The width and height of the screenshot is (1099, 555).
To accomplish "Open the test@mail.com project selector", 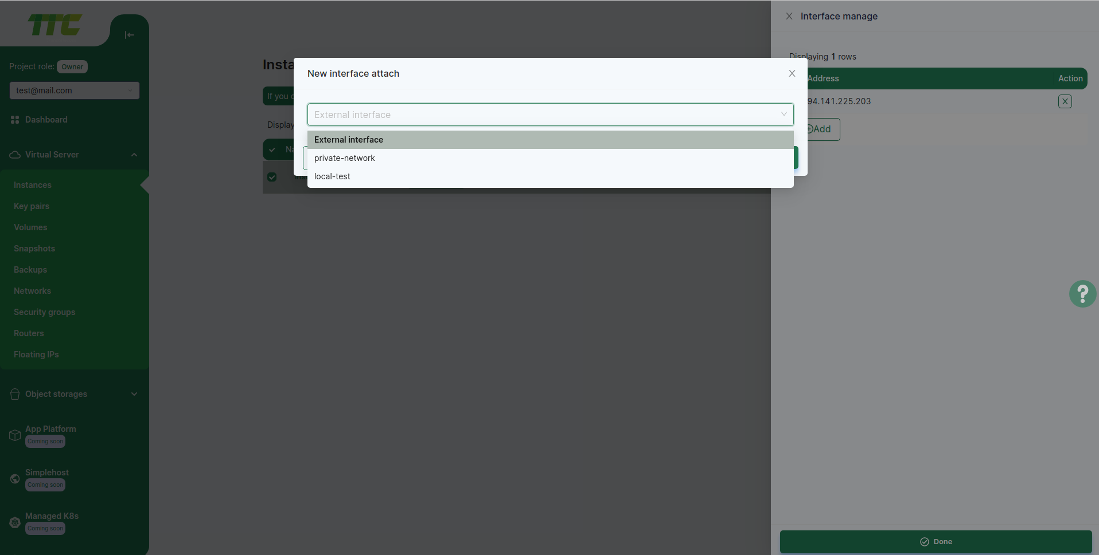I will tap(75, 90).
